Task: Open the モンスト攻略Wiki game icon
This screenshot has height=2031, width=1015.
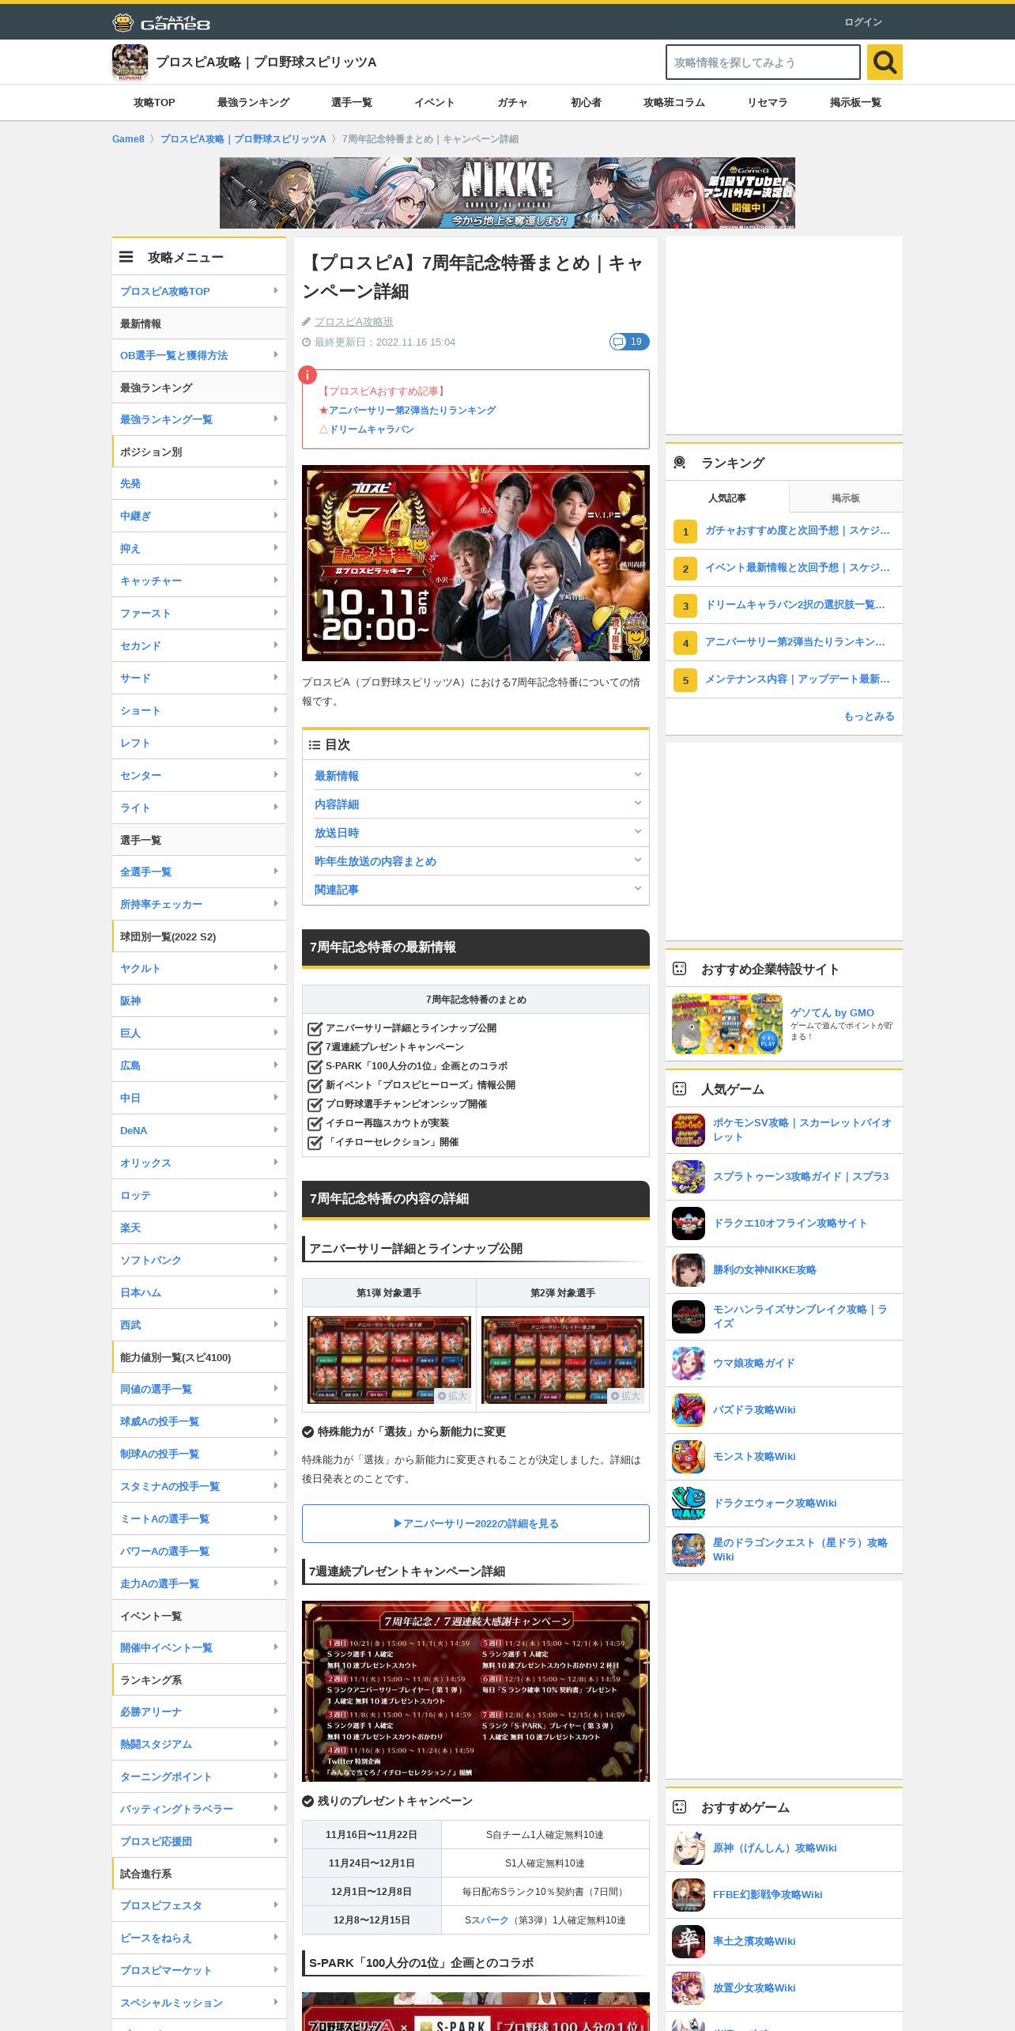Action: 688,1456
